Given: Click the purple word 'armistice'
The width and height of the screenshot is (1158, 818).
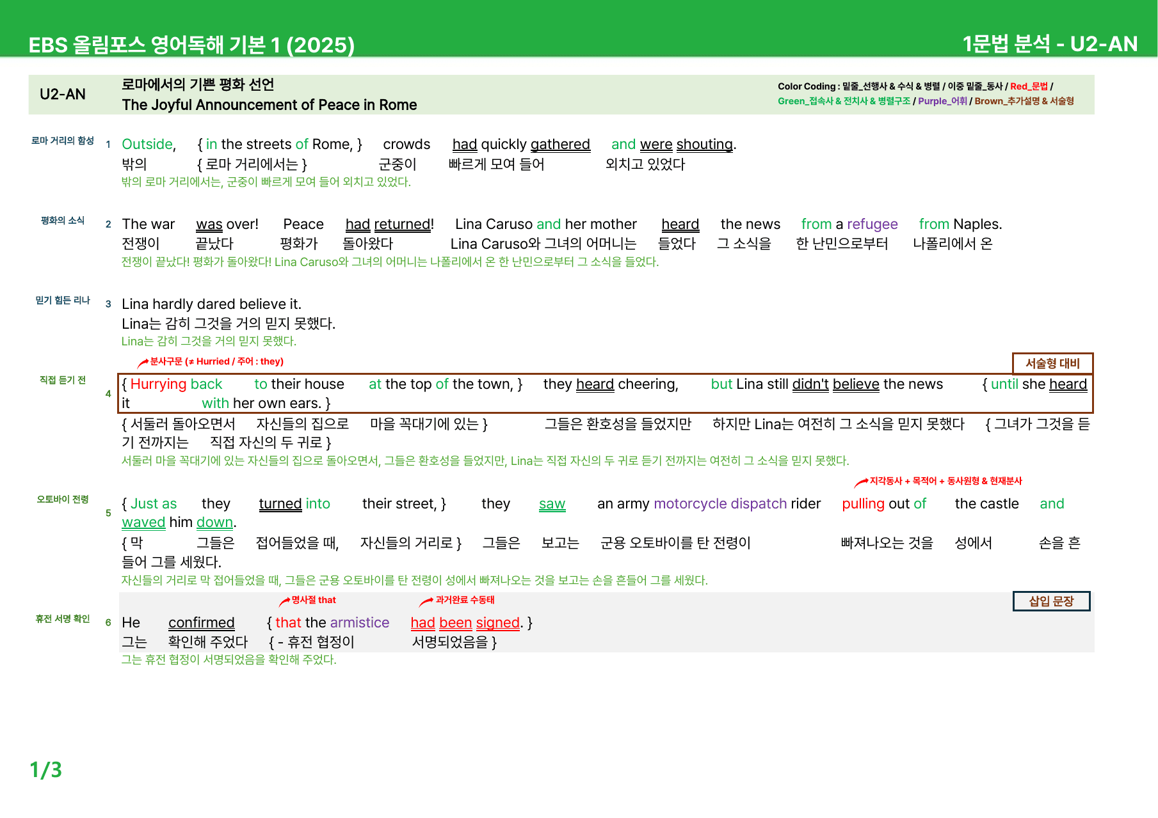Looking at the screenshot, I should click(x=360, y=623).
